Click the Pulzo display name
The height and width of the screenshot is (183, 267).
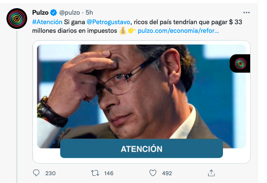[41, 13]
